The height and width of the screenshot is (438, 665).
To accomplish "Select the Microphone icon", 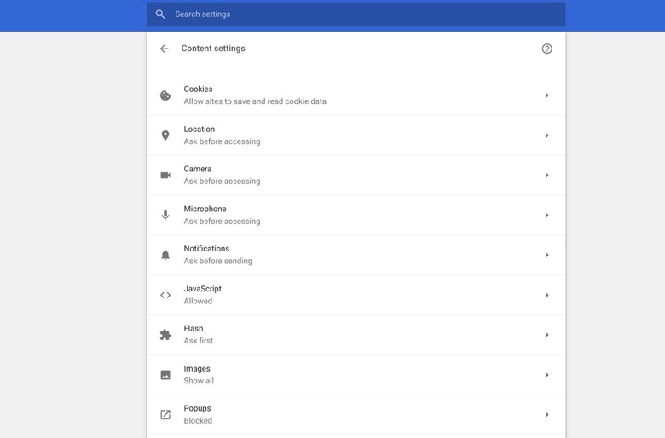I will point(165,216).
